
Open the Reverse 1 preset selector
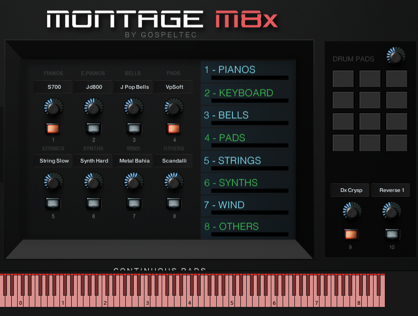pos(391,190)
